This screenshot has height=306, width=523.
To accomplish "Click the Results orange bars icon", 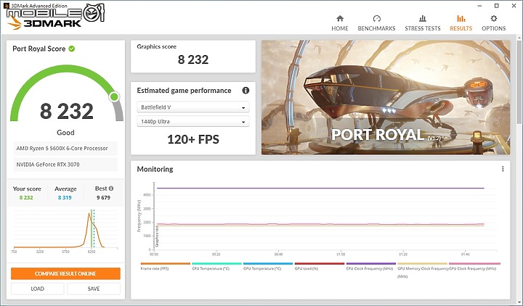I will pos(461,18).
